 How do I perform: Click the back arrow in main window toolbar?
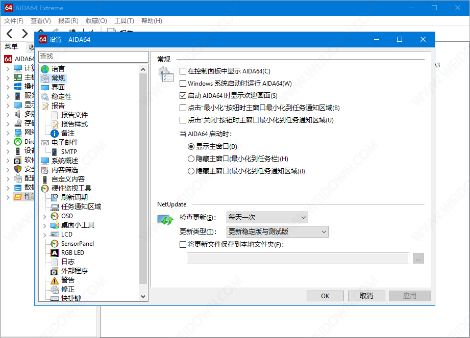(10, 34)
